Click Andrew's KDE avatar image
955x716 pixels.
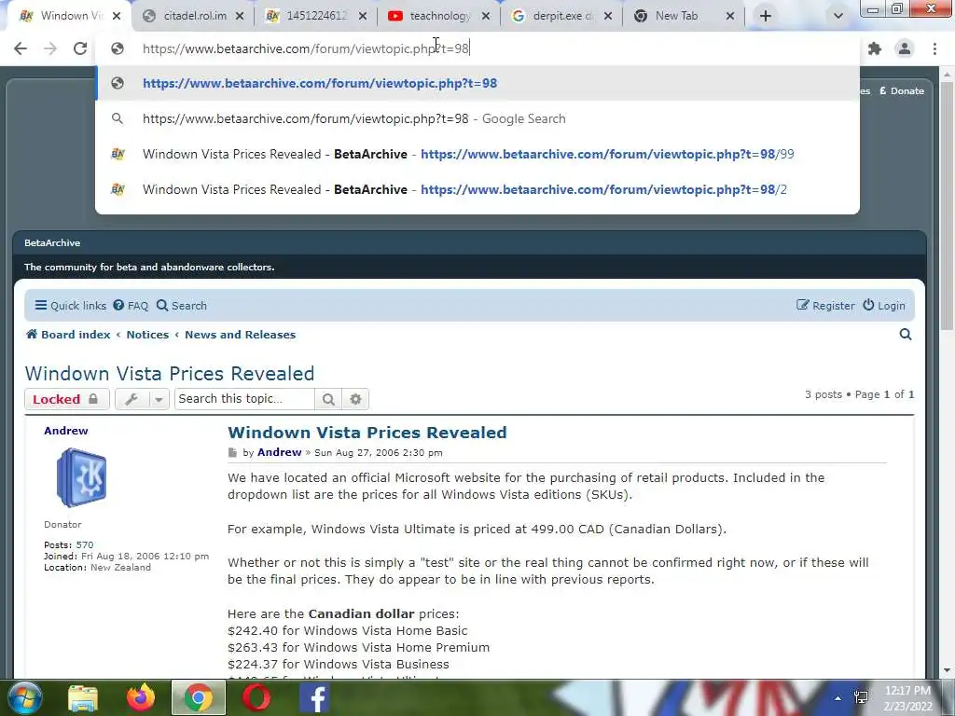coord(81,477)
